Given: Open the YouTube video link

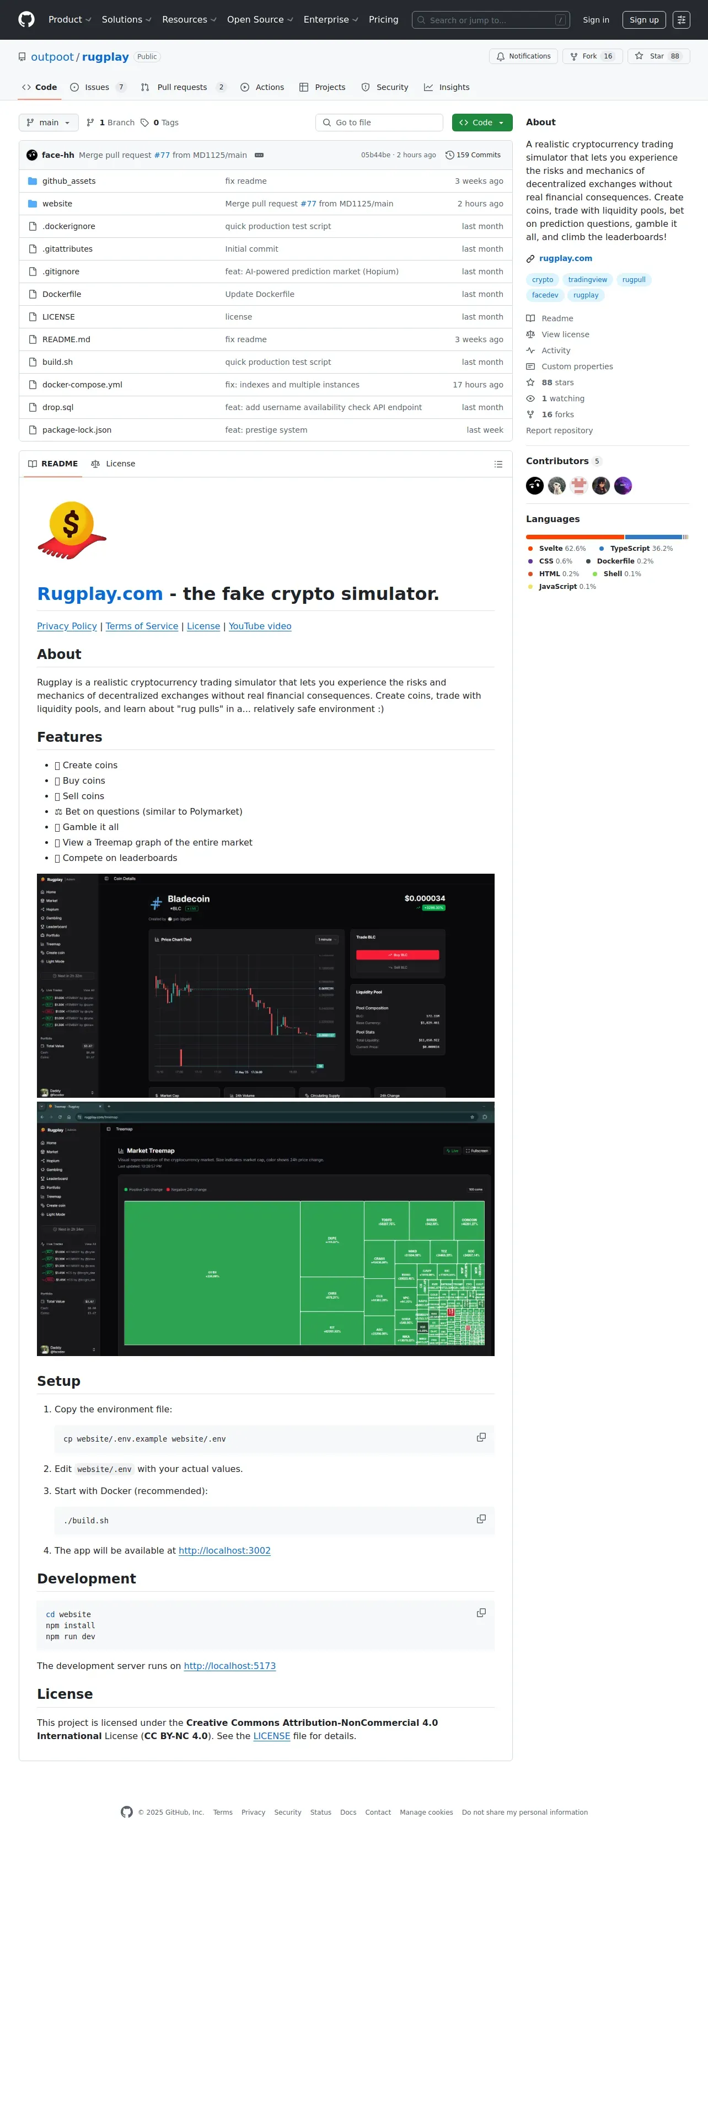Looking at the screenshot, I should click(x=260, y=626).
